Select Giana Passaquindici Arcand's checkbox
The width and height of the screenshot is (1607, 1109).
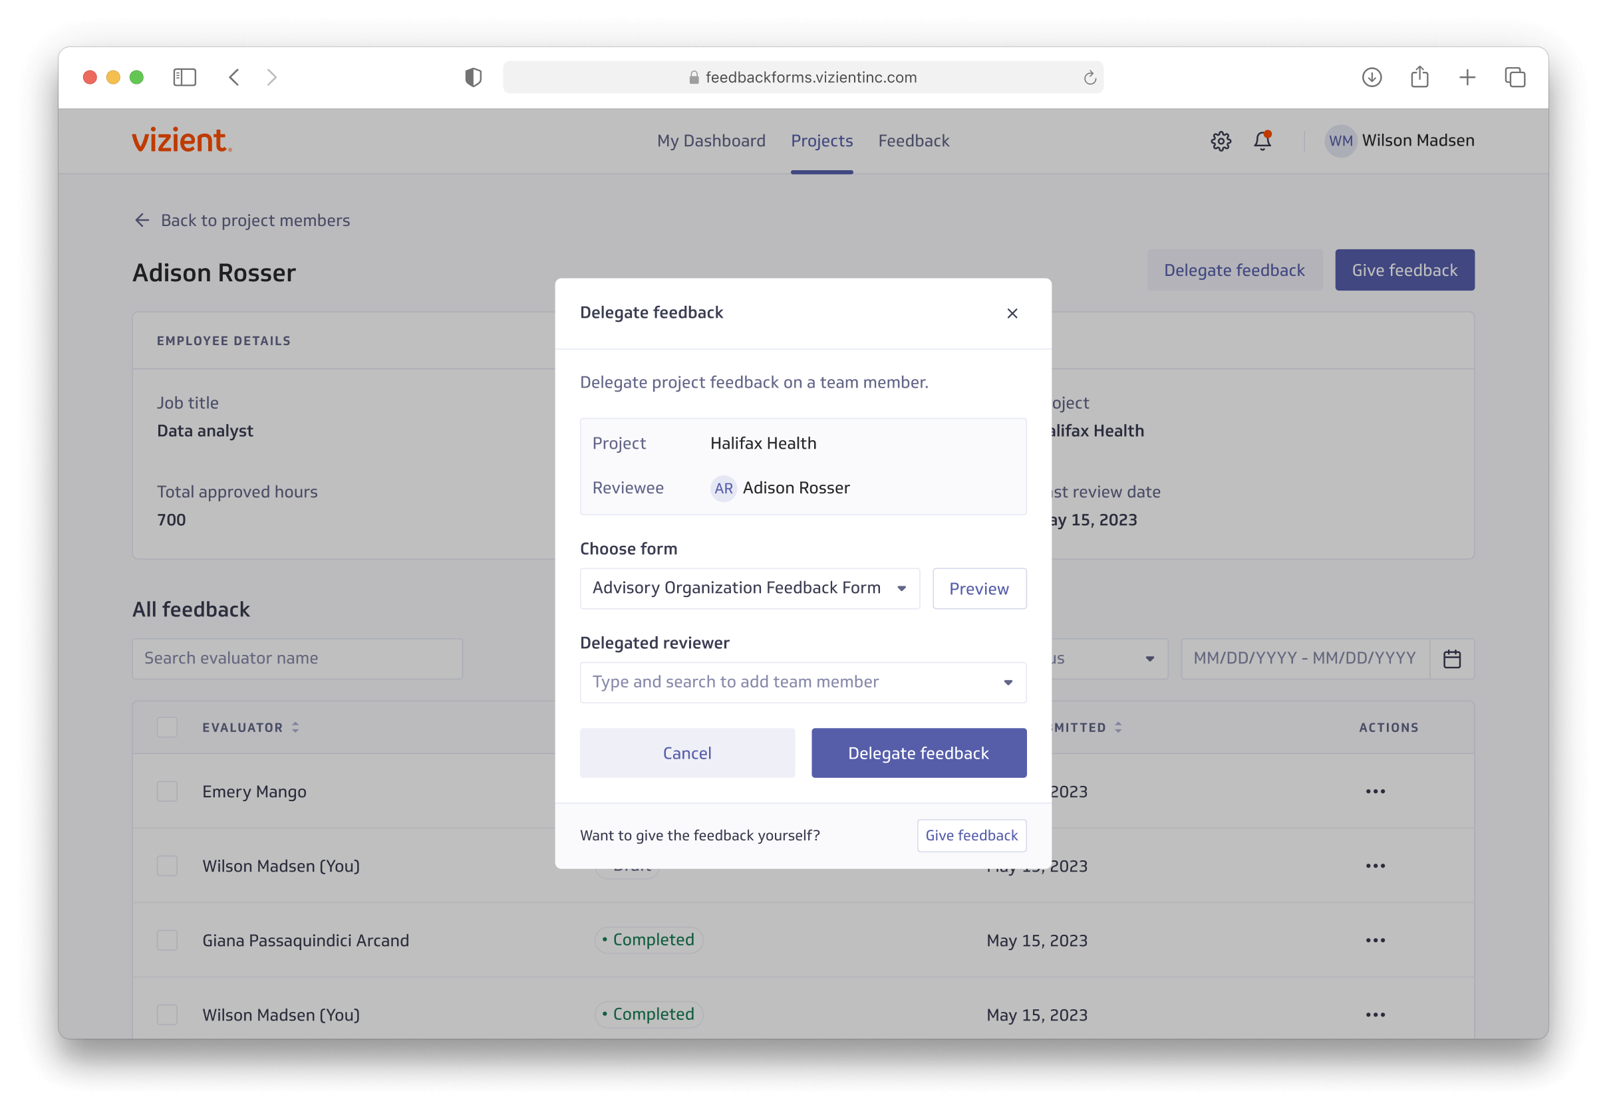[x=167, y=940]
